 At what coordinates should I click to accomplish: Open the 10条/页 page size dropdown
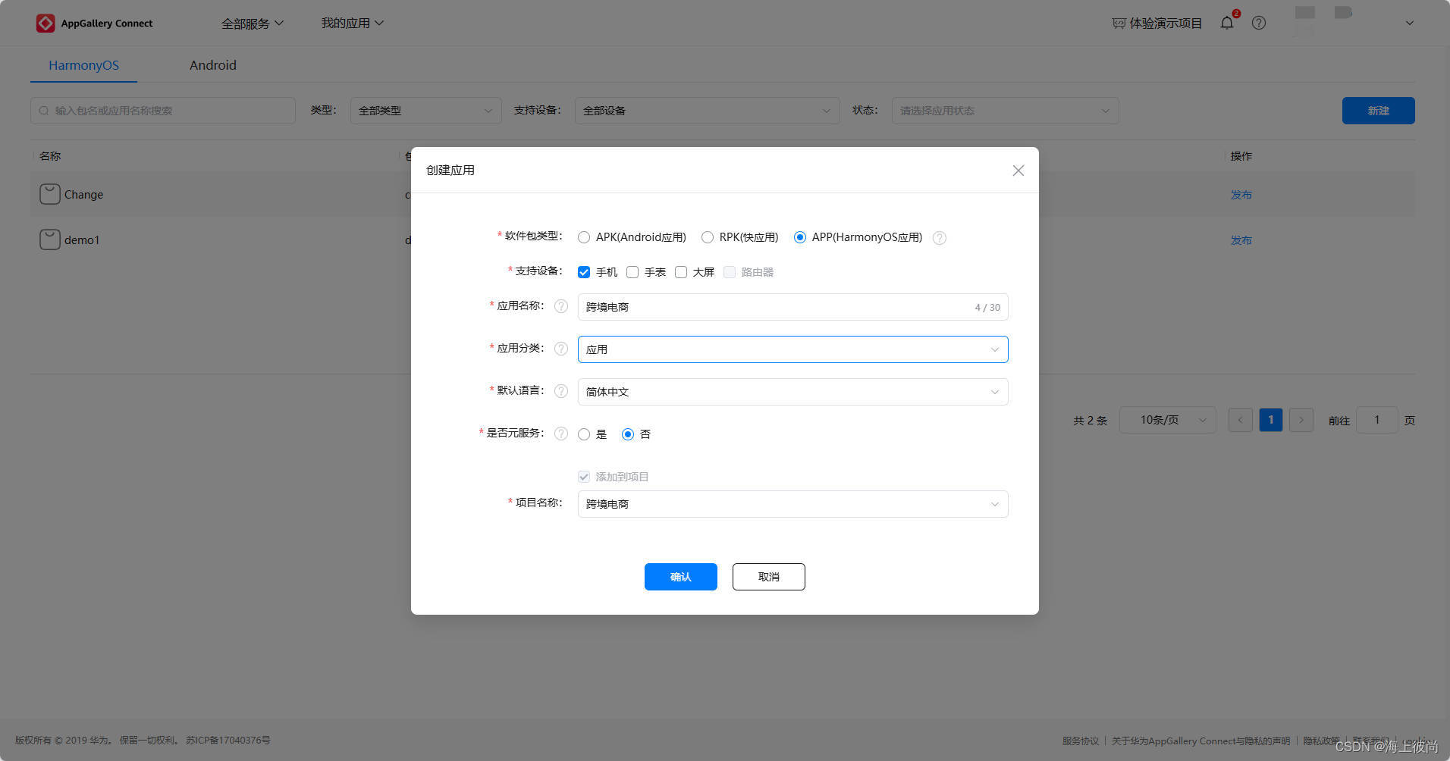1168,420
